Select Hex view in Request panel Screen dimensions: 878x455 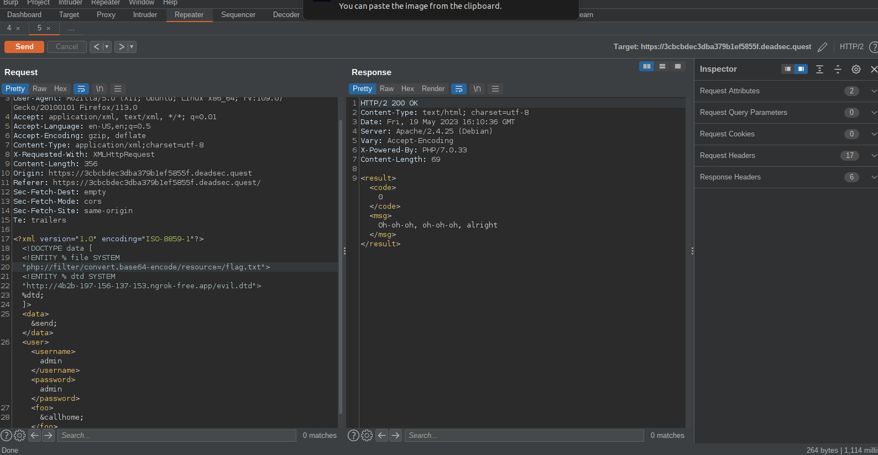(60, 89)
